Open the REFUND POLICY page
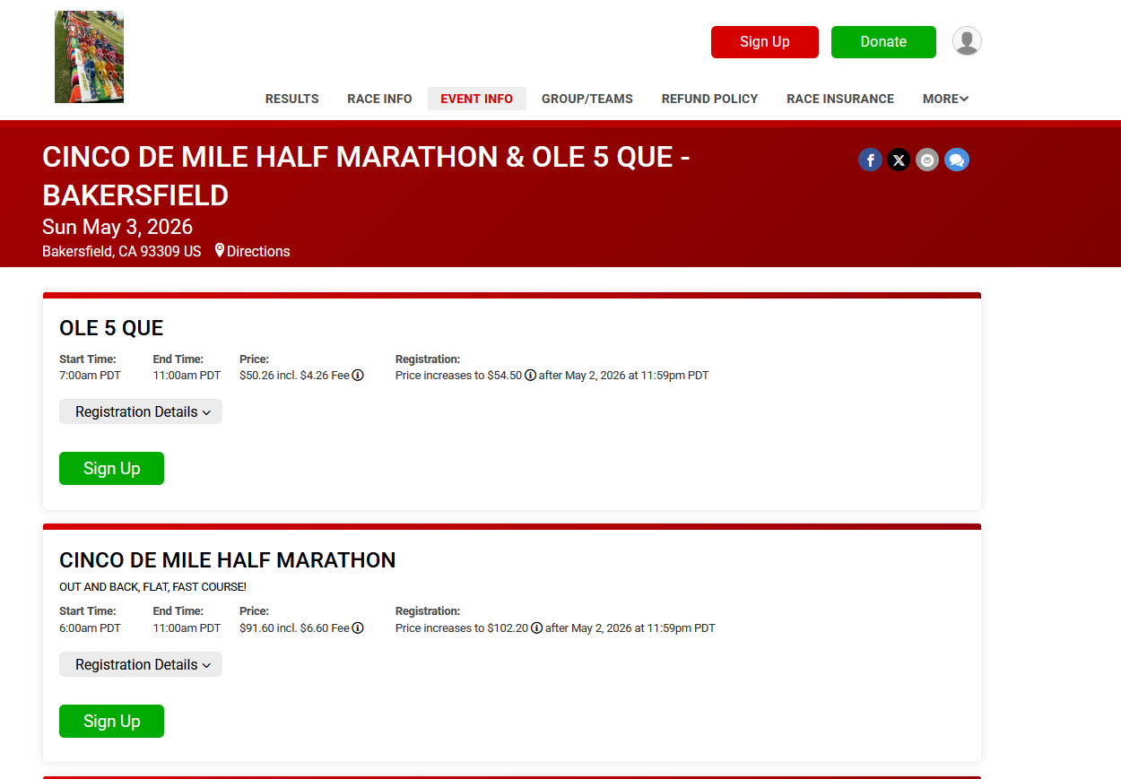Image resolution: width=1121 pixels, height=779 pixels. click(710, 99)
